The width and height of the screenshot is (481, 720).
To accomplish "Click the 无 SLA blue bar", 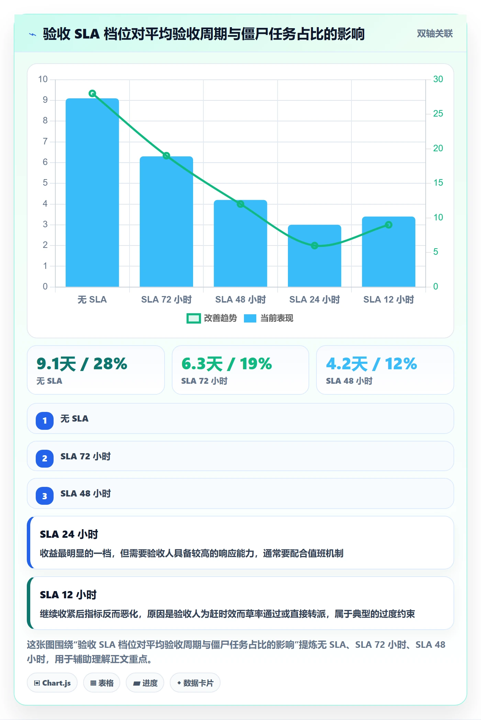I will point(92,193).
